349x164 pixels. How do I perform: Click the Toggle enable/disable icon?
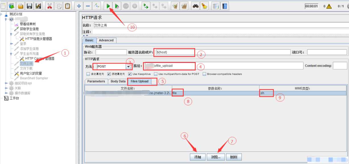pyautogui.click(x=97, y=6)
